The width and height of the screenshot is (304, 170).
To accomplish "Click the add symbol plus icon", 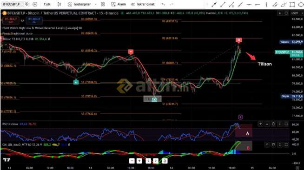I will click(x=35, y=4).
